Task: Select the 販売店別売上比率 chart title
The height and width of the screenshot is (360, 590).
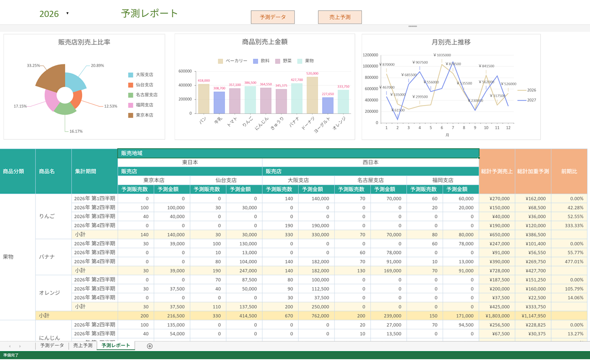Action: click(84, 42)
